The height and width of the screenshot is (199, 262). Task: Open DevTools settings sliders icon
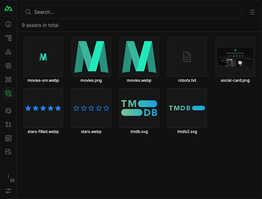[x=8, y=191]
